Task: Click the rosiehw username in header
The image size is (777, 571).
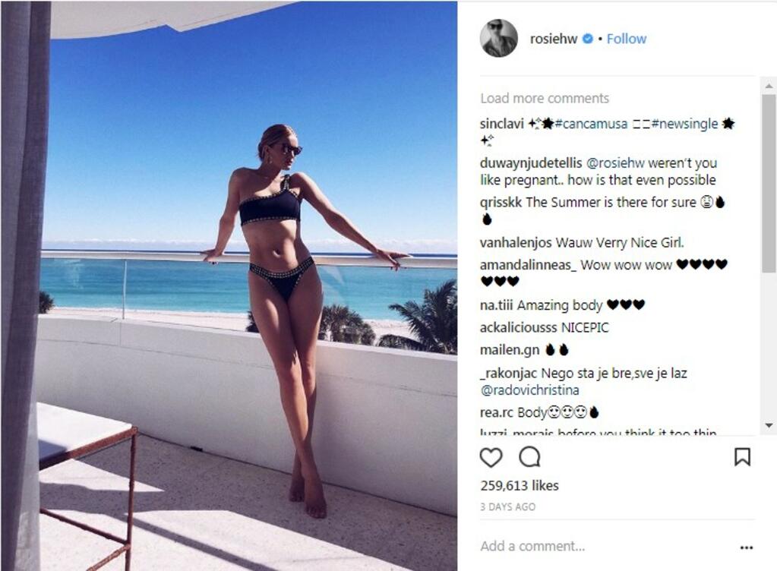Action: (554, 39)
